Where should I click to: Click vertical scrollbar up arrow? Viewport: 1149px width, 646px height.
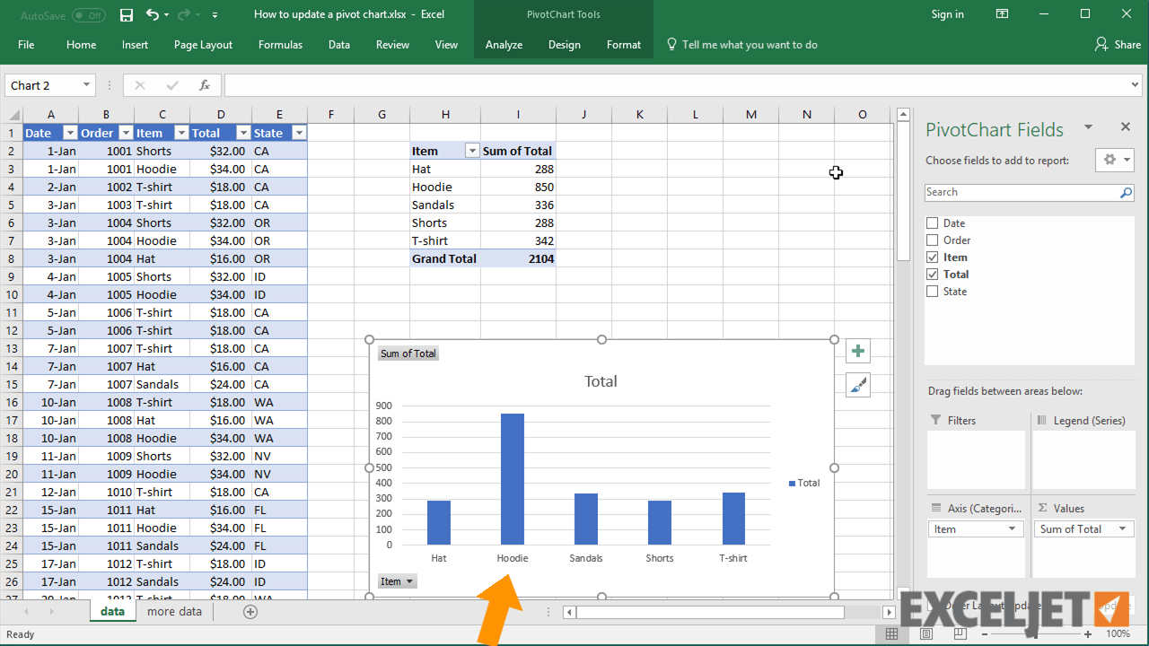click(x=904, y=114)
